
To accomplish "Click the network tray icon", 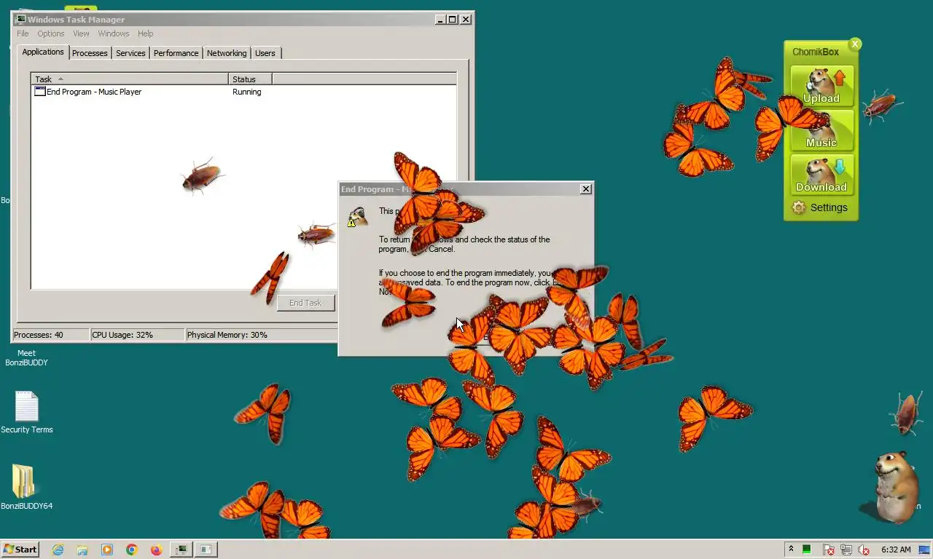I will tap(846, 550).
